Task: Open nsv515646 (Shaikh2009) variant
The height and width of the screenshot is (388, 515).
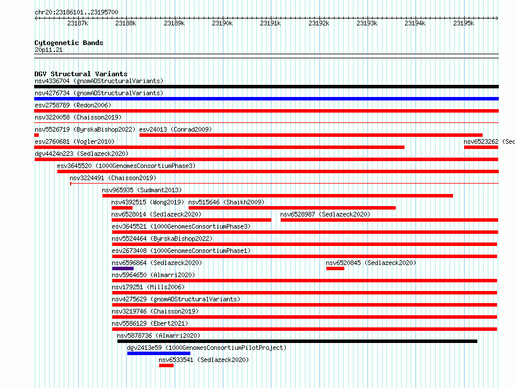Action: (226, 202)
